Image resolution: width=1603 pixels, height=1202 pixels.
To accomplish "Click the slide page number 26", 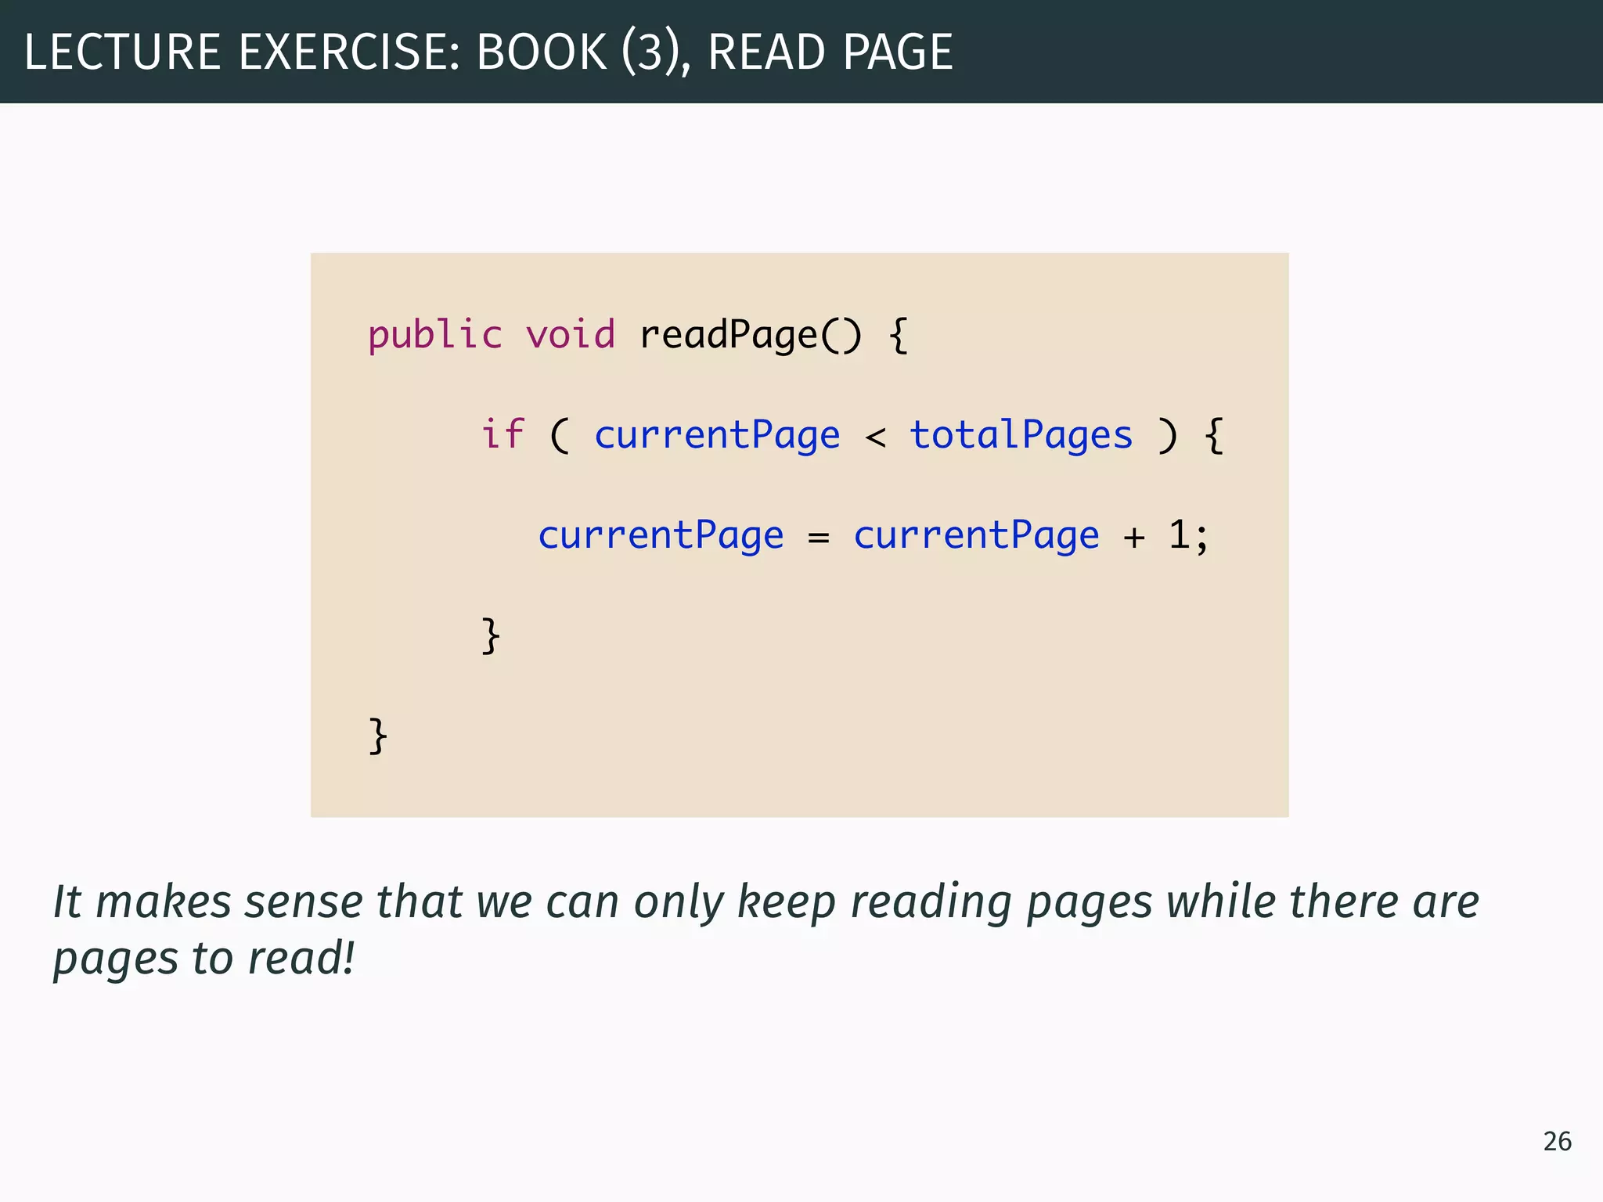I will [1557, 1142].
